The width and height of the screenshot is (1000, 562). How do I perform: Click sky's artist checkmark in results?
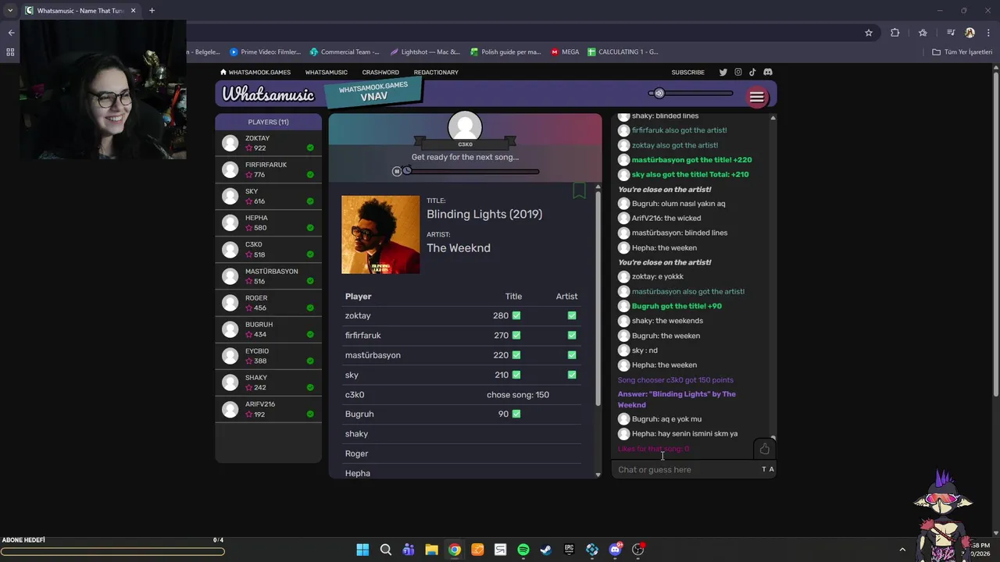coord(572,375)
